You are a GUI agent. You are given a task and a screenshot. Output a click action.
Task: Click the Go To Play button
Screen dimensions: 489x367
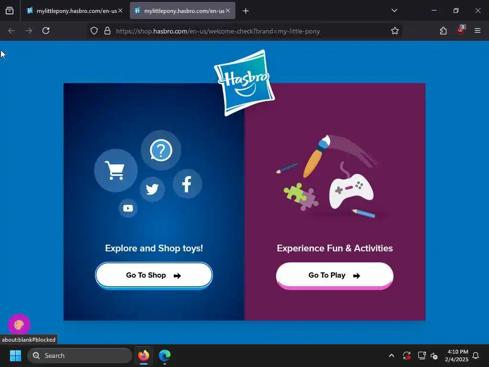(335, 275)
